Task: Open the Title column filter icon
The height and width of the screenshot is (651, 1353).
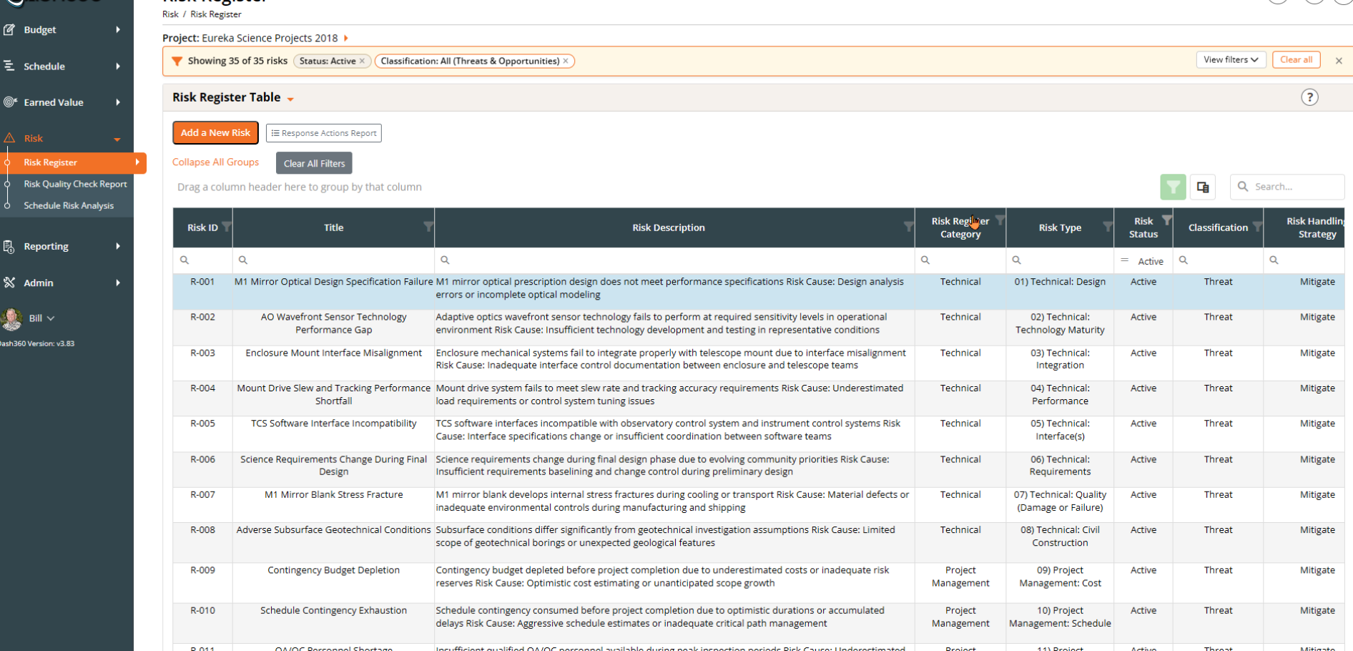Action: point(428,227)
